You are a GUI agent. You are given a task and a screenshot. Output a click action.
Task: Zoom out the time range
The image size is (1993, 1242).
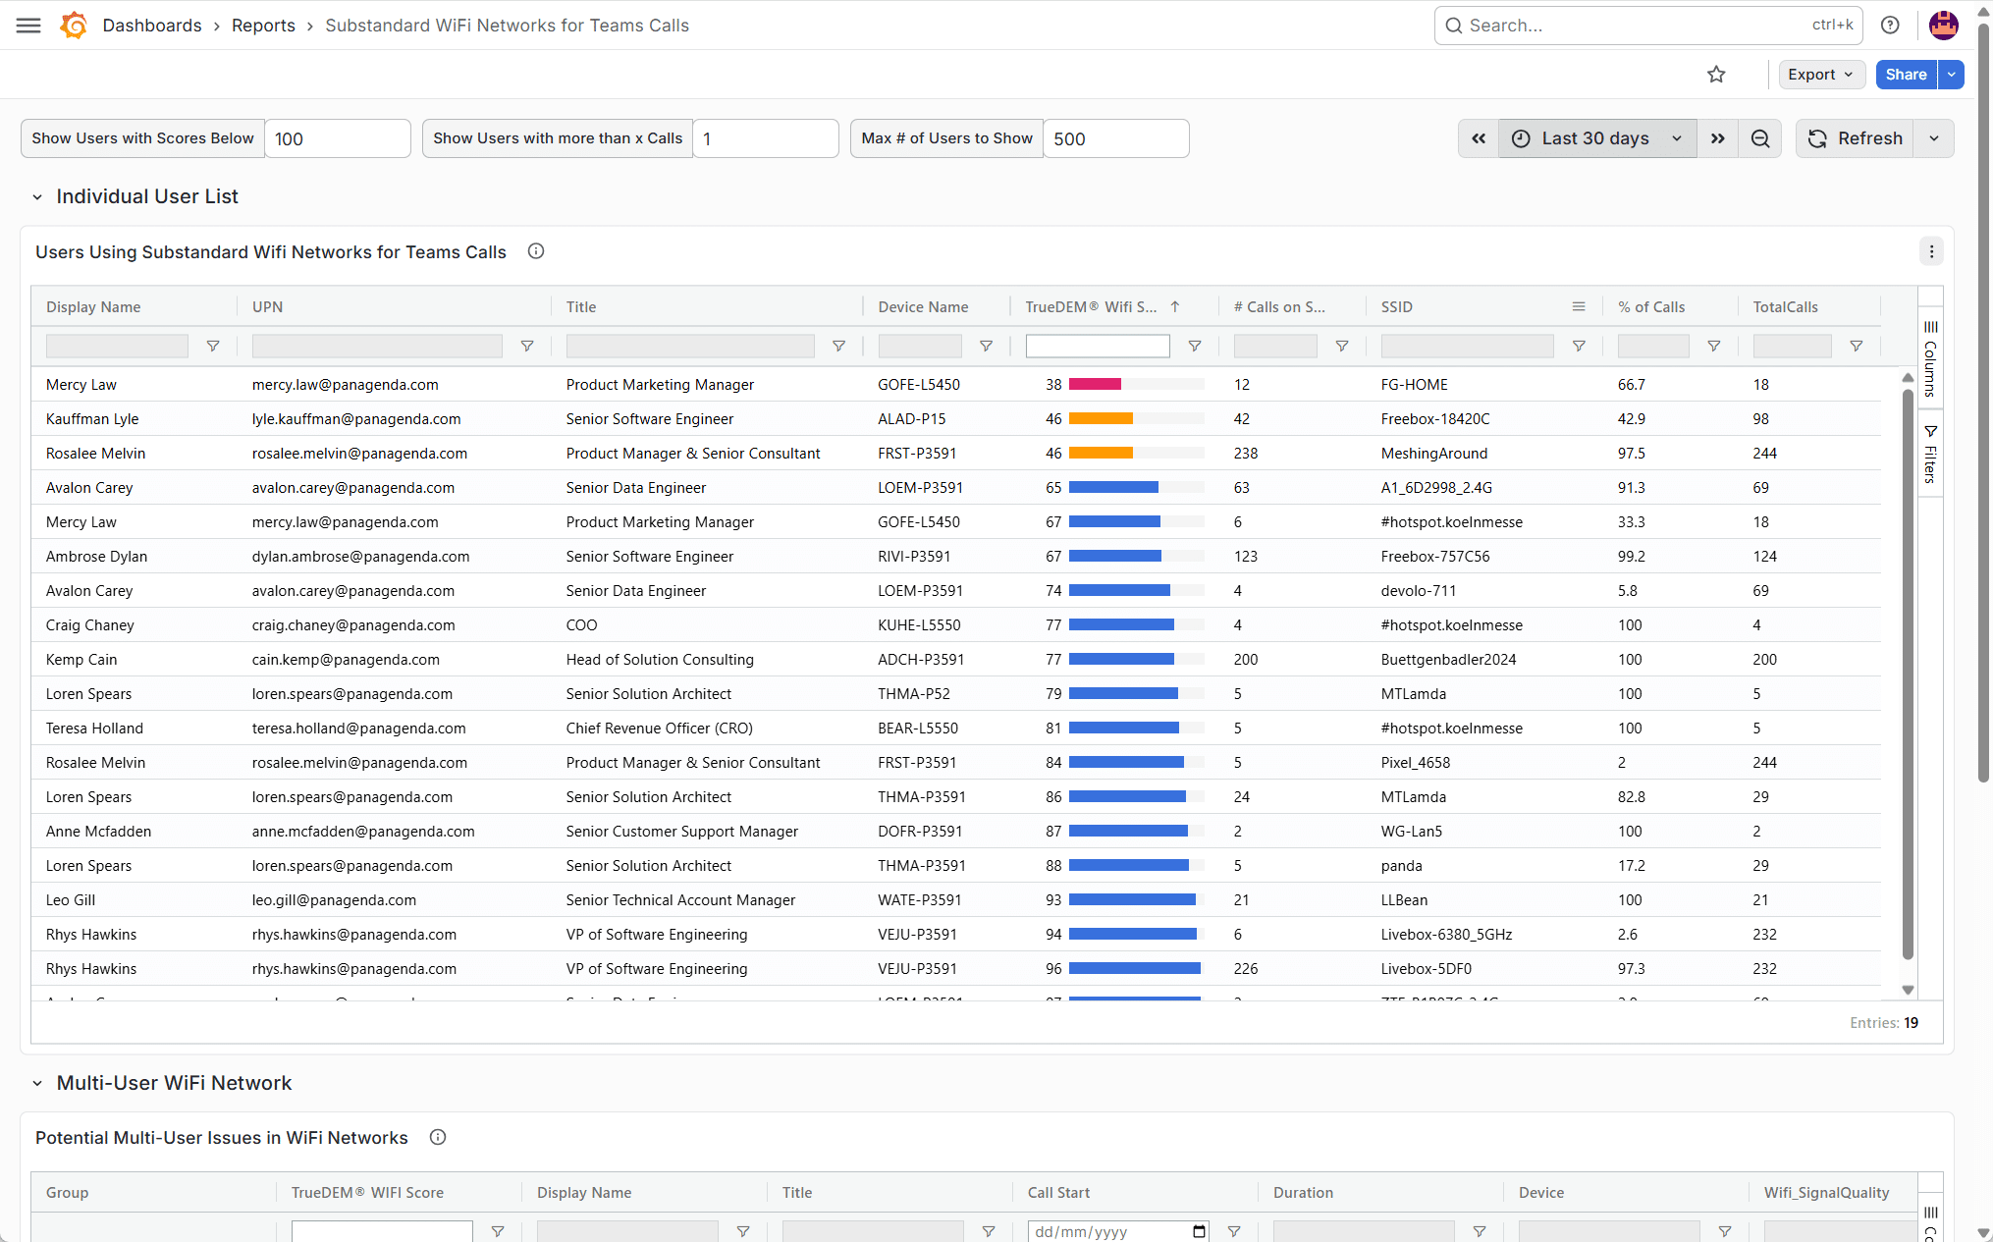click(1760, 138)
